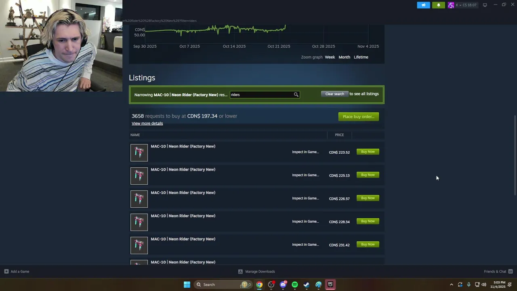Buy the MAC-10 listing at CDN$ 223.52

(368, 152)
